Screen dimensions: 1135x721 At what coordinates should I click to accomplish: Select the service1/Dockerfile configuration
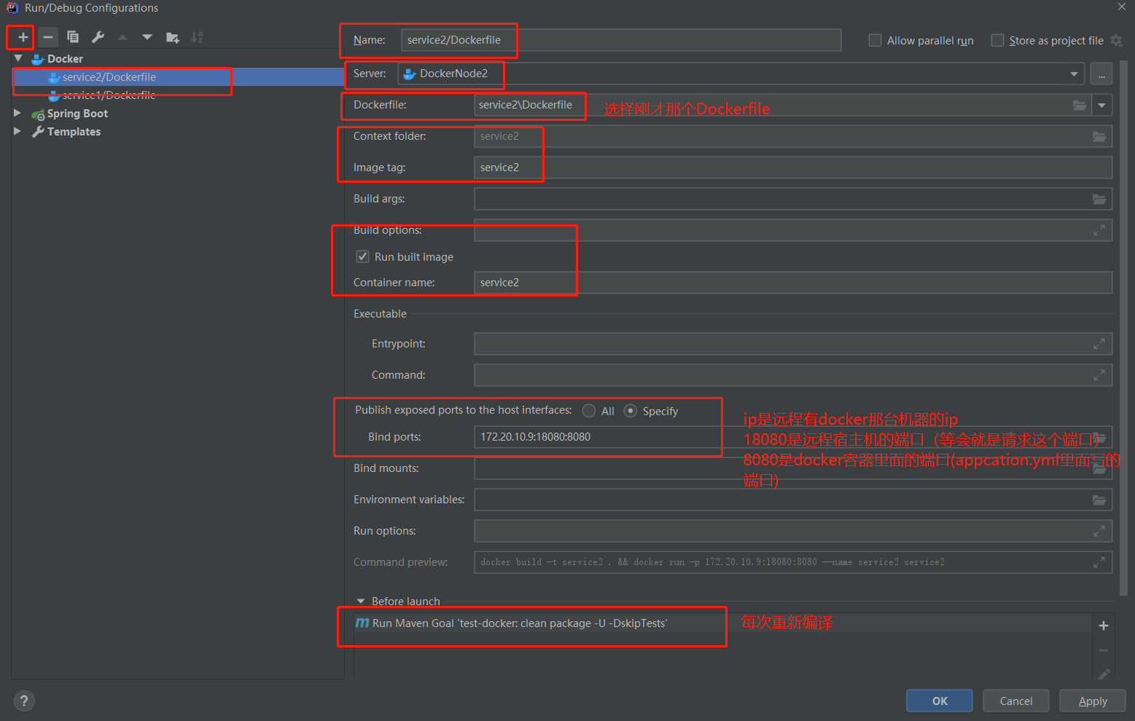tap(109, 95)
